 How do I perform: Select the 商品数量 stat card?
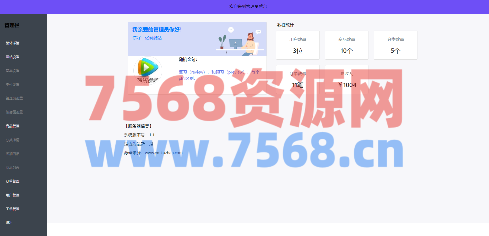[346, 45]
